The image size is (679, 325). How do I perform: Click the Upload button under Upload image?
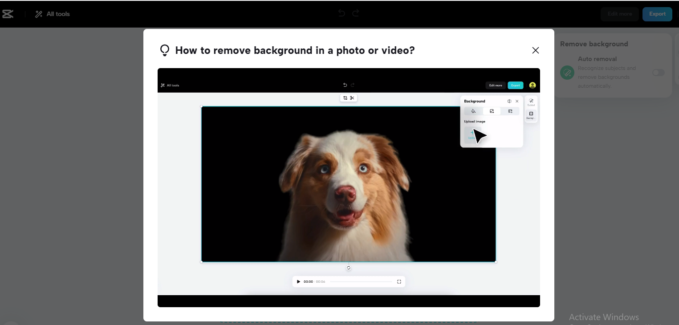click(x=473, y=135)
